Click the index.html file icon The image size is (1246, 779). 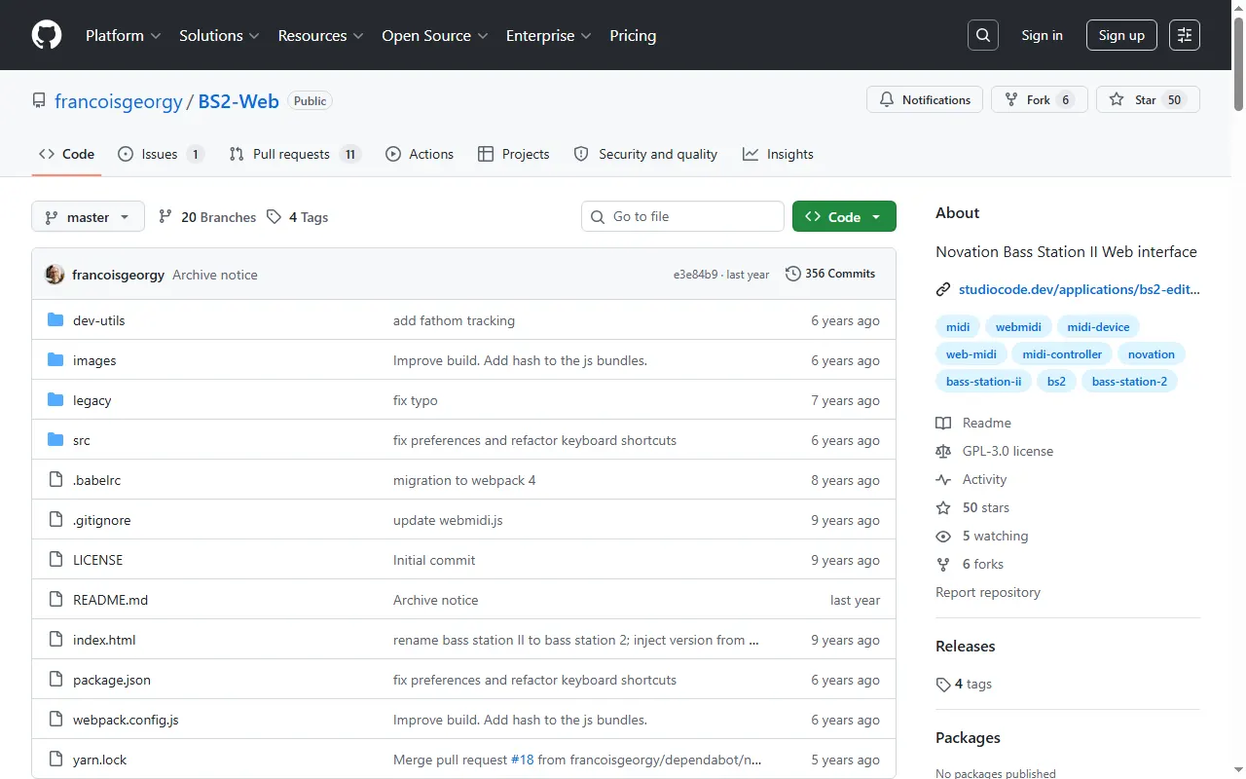click(x=55, y=640)
